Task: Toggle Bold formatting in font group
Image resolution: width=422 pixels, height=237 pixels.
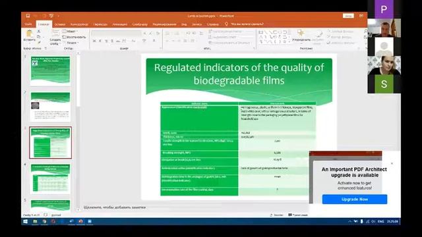Action: [x=94, y=41]
